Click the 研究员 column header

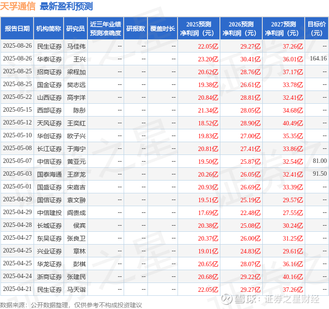click(76, 29)
